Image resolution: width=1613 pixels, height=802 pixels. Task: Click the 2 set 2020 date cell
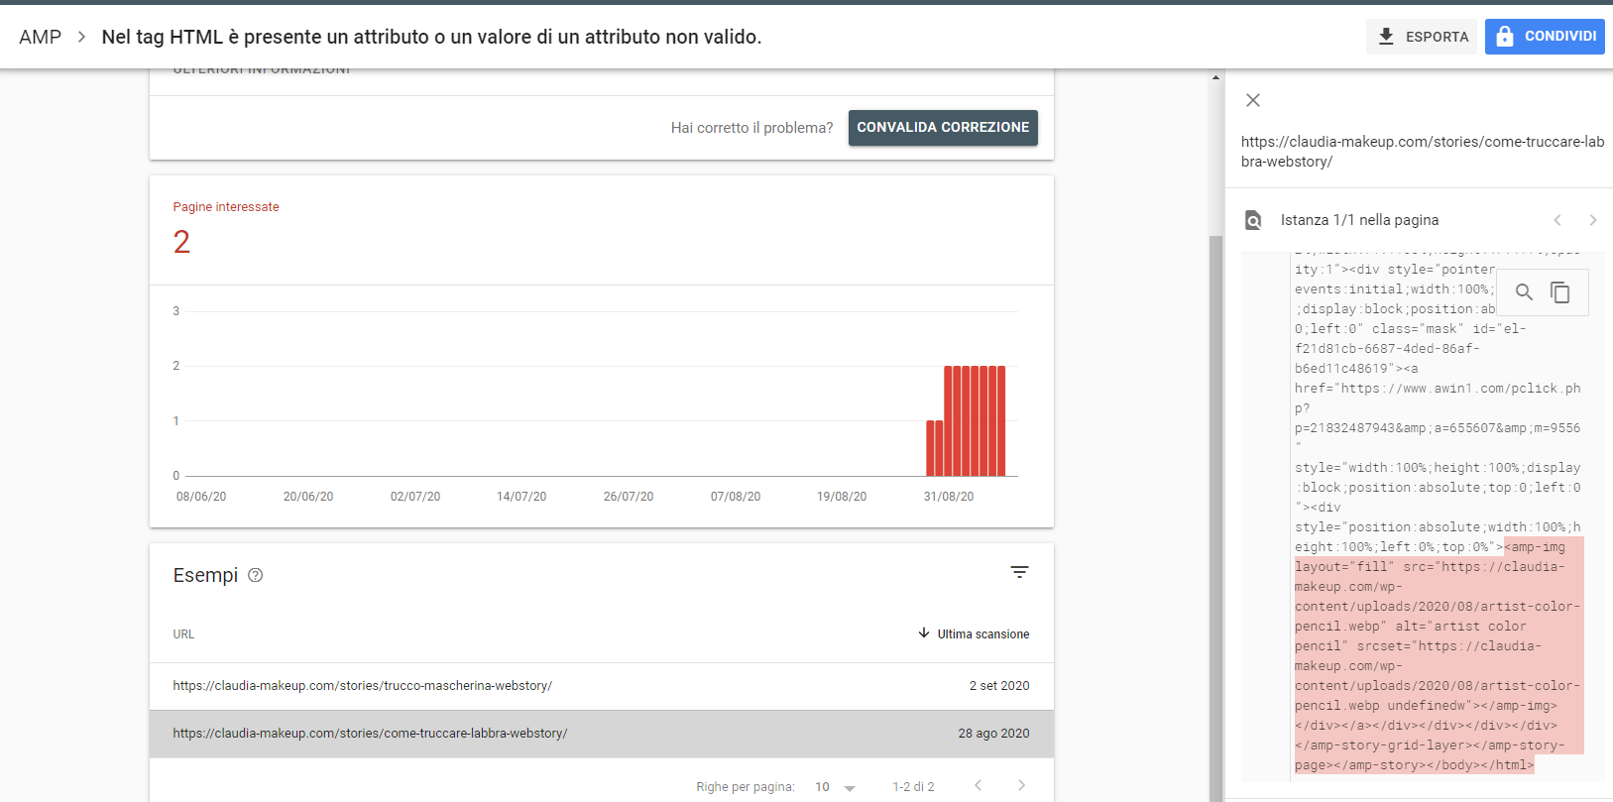pos(999,686)
